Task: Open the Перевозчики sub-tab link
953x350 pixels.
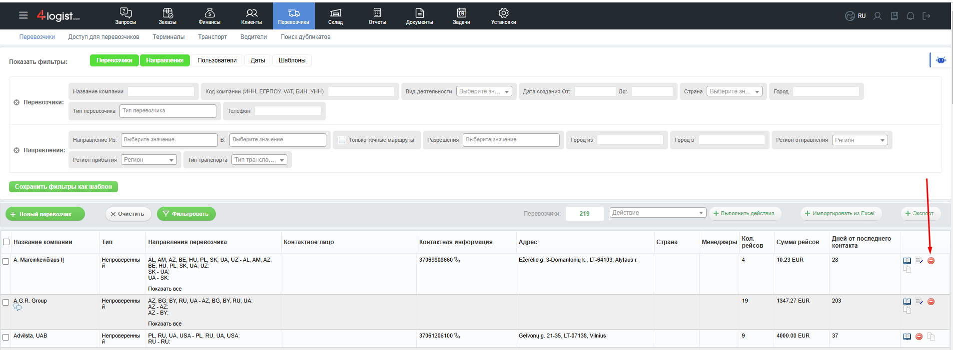Action: pos(37,37)
